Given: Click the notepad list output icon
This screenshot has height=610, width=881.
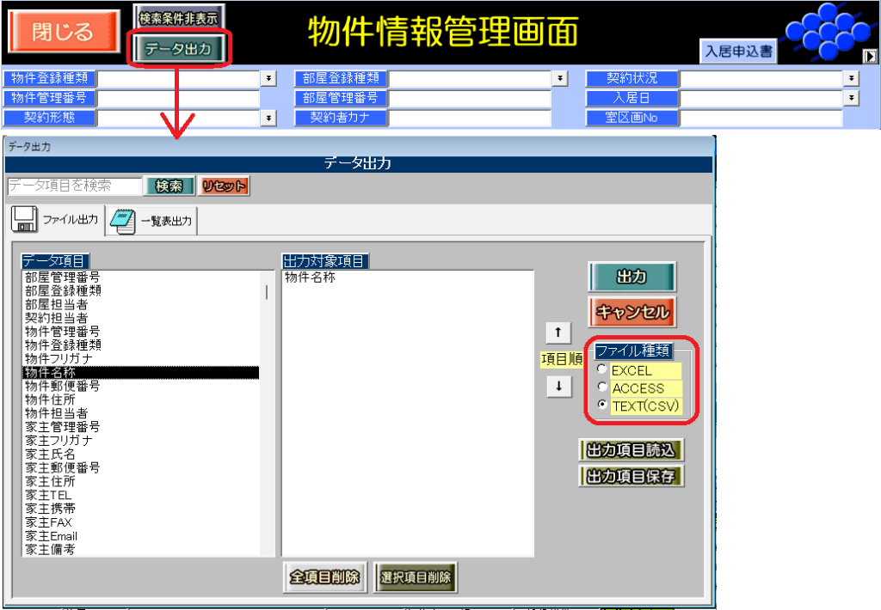Looking at the screenshot, I should [122, 221].
